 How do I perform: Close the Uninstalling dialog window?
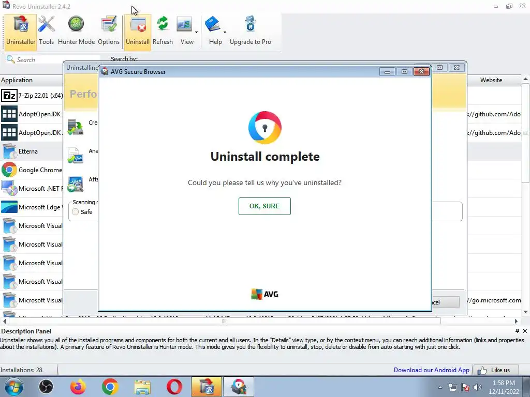tap(457, 68)
